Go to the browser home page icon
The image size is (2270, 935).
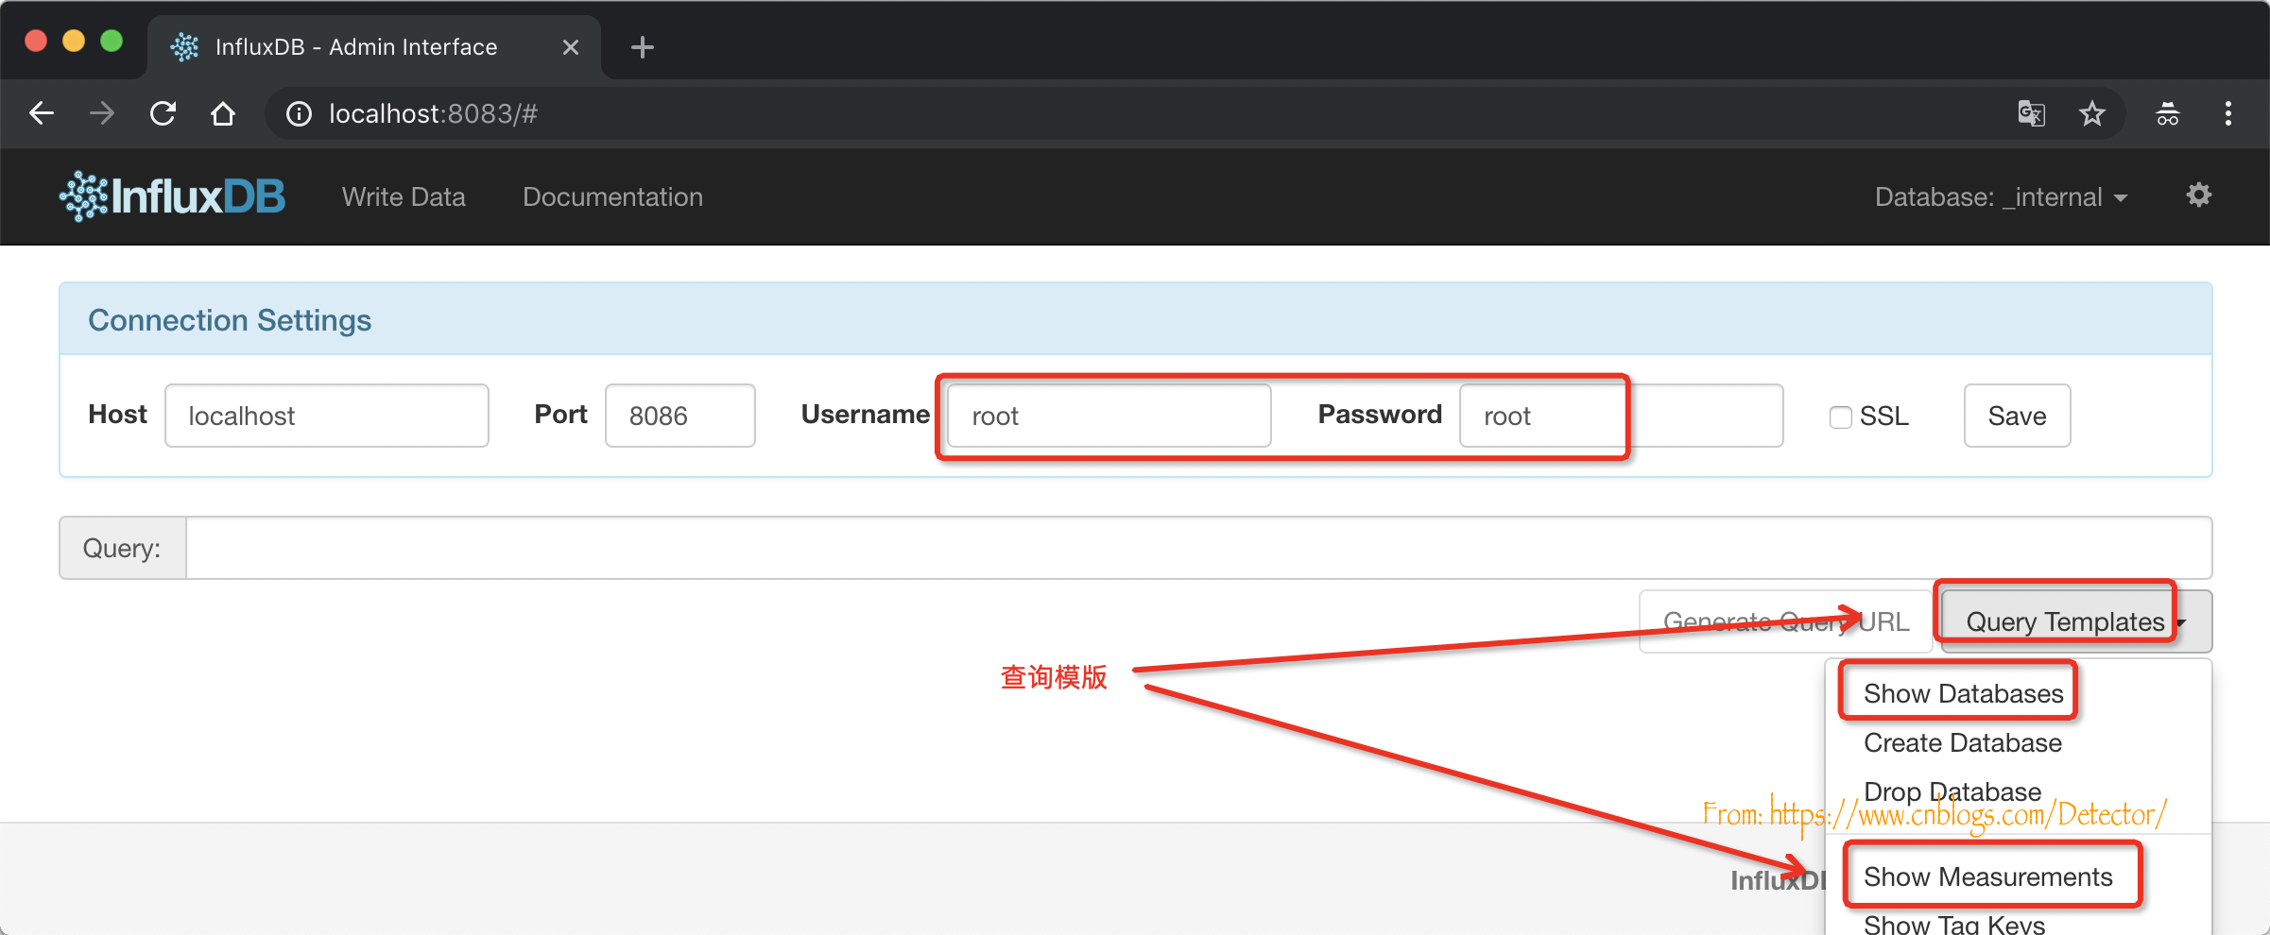(223, 113)
